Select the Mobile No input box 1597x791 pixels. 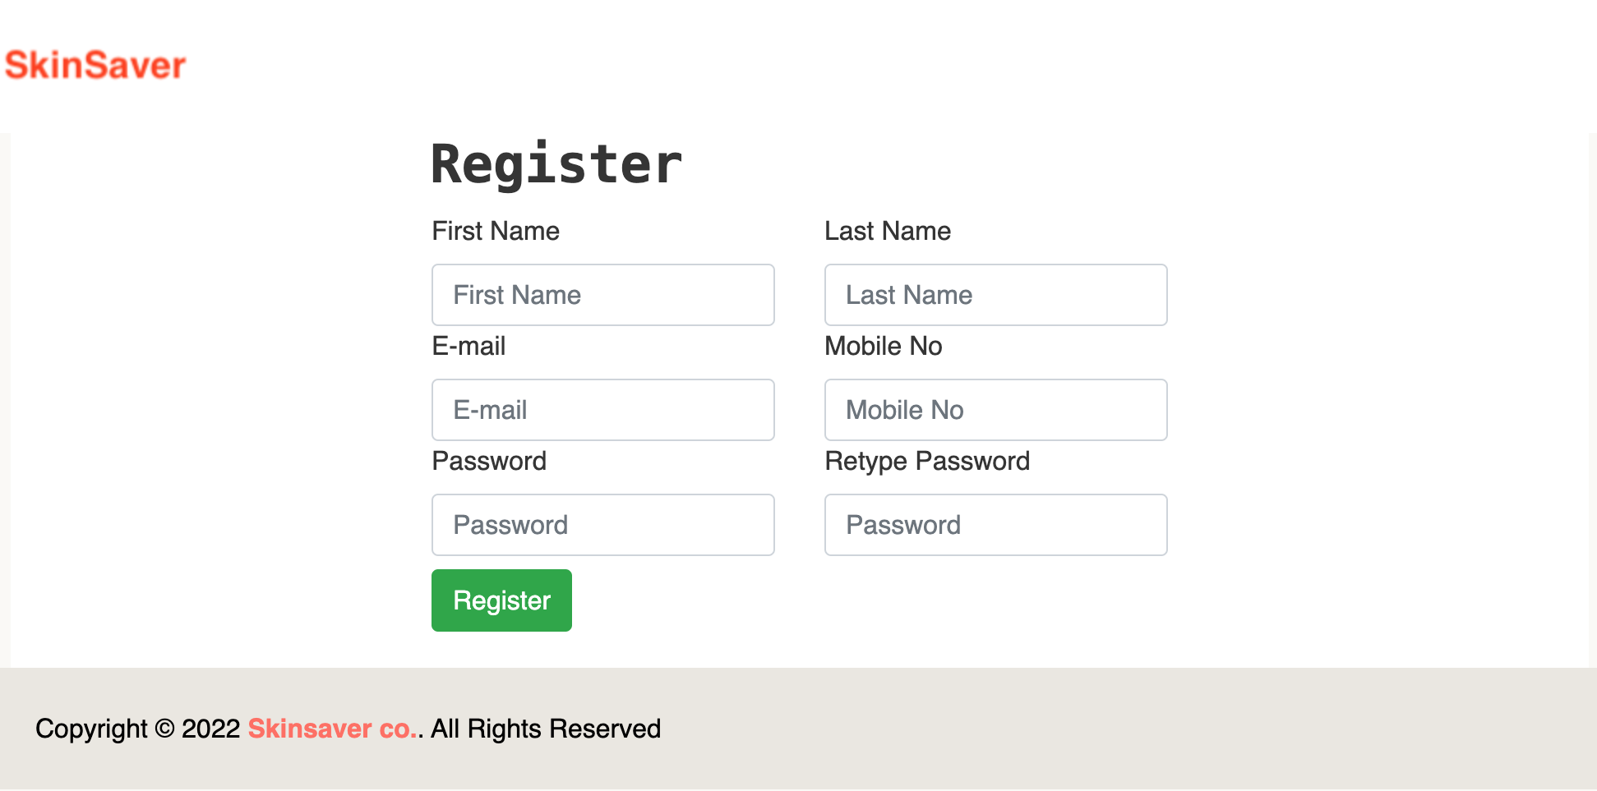click(x=995, y=410)
